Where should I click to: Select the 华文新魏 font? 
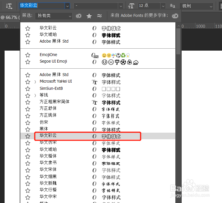coord(48,183)
